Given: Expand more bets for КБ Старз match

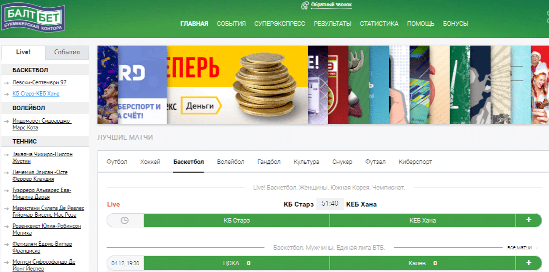Looking at the screenshot, I should tap(529, 220).
